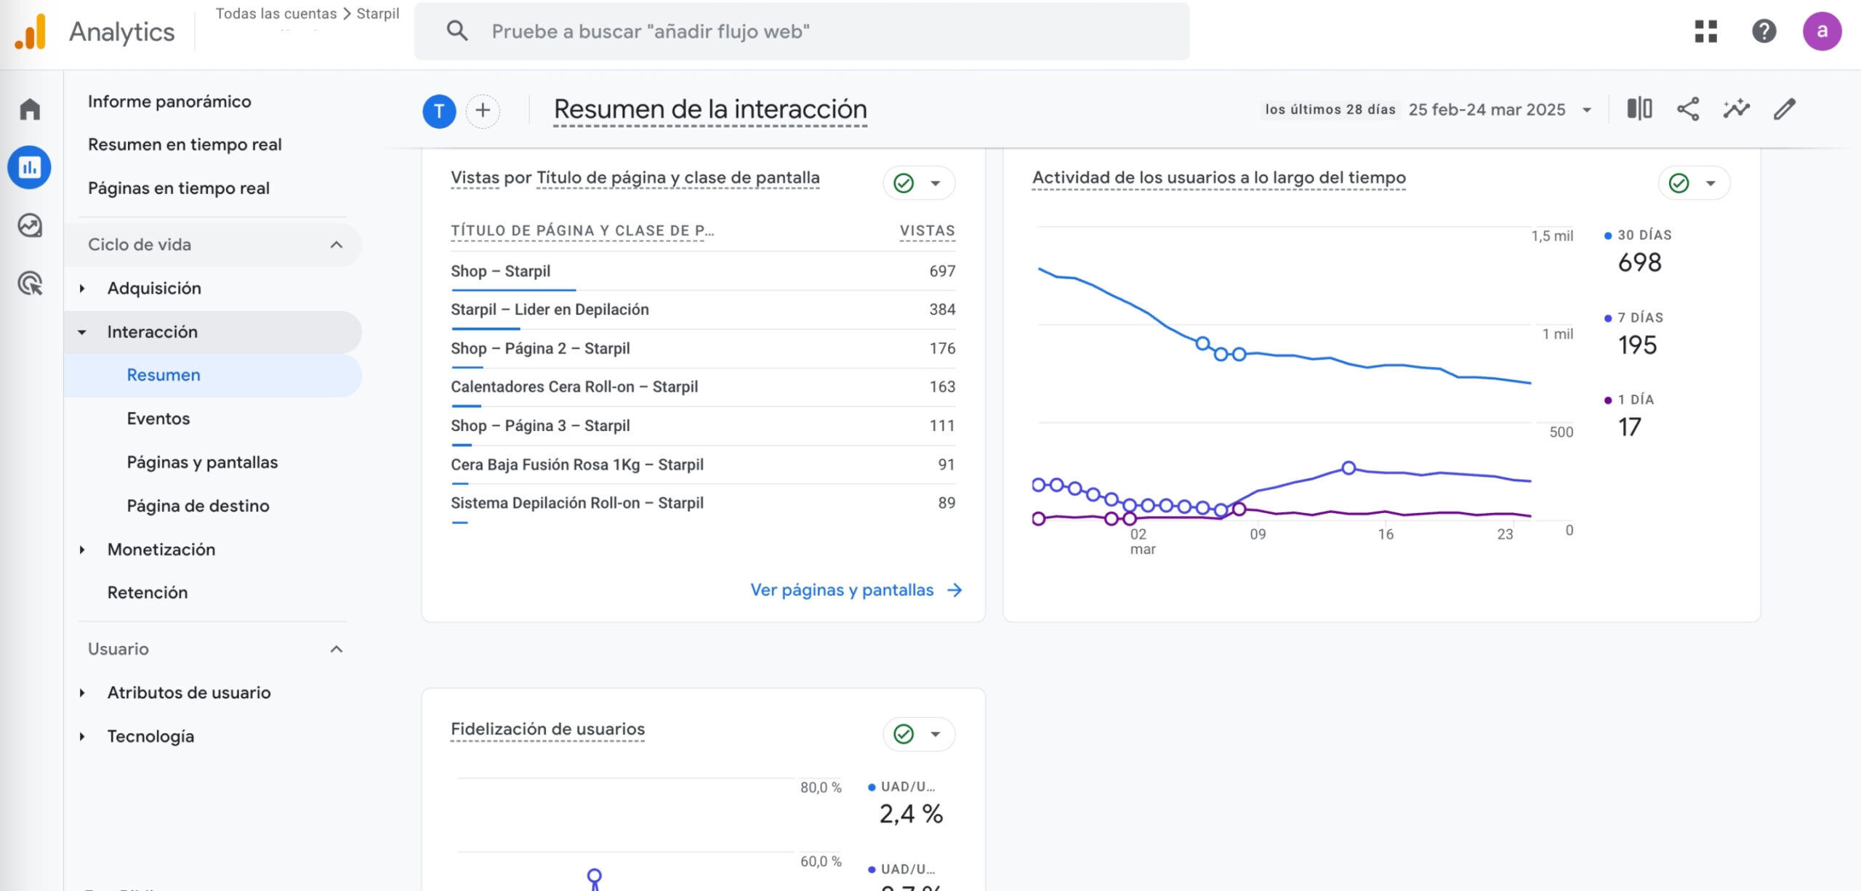Viewport: 1861px width, 891px height.
Task: Open Página de destino report
Action: click(198, 506)
